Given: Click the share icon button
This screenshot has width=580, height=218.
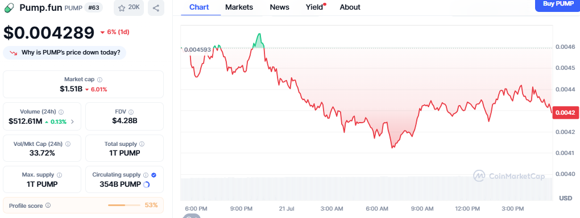Looking at the screenshot, I should coord(156,8).
